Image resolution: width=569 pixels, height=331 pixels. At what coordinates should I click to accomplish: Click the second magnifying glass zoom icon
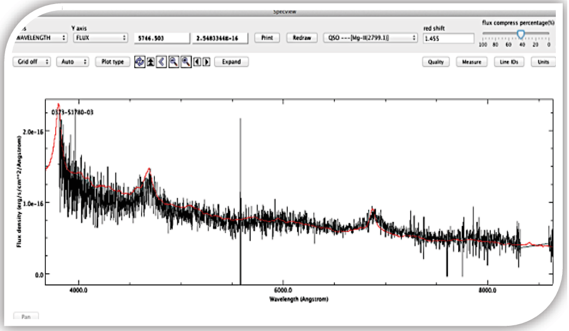[186, 62]
